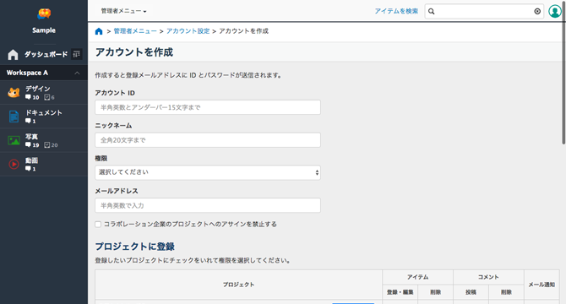566x304 pixels.
Task: Click the プロジェクトに登録 section heading
Action: click(134, 247)
